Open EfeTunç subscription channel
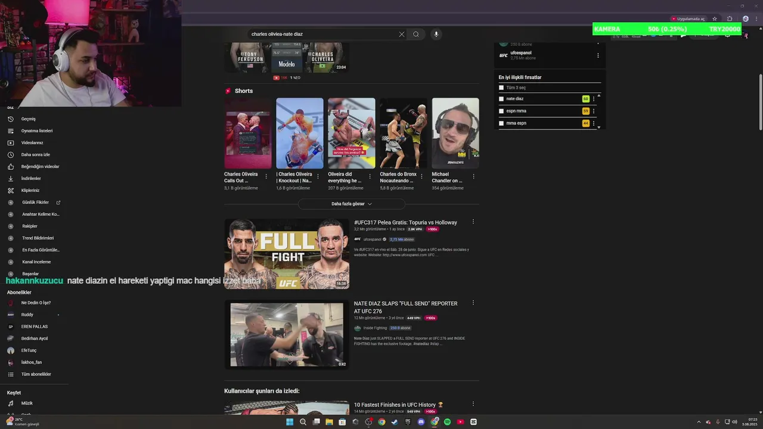Viewport: 763px width, 429px height. (29, 350)
